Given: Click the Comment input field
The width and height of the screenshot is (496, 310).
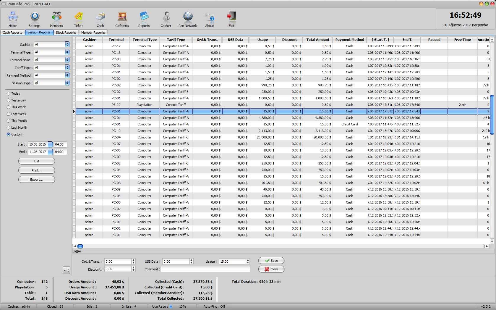Looking at the screenshot, I should pos(205,269).
